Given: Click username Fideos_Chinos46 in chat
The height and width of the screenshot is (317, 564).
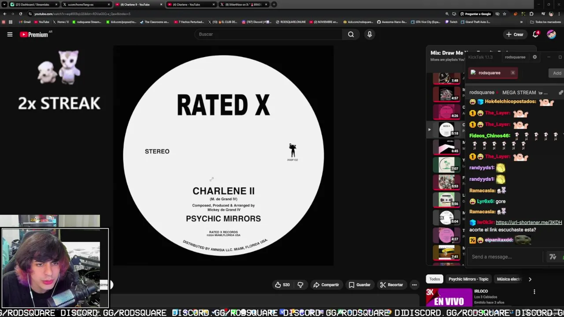Looking at the screenshot, I should (489, 136).
